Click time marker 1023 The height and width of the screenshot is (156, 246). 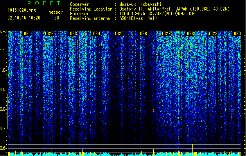pyautogui.click(x=72, y=34)
